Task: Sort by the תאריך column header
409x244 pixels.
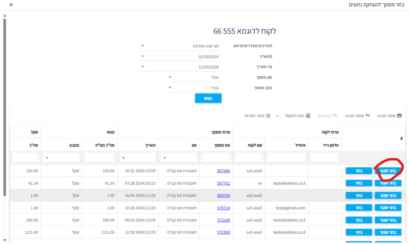Action: [138, 145]
